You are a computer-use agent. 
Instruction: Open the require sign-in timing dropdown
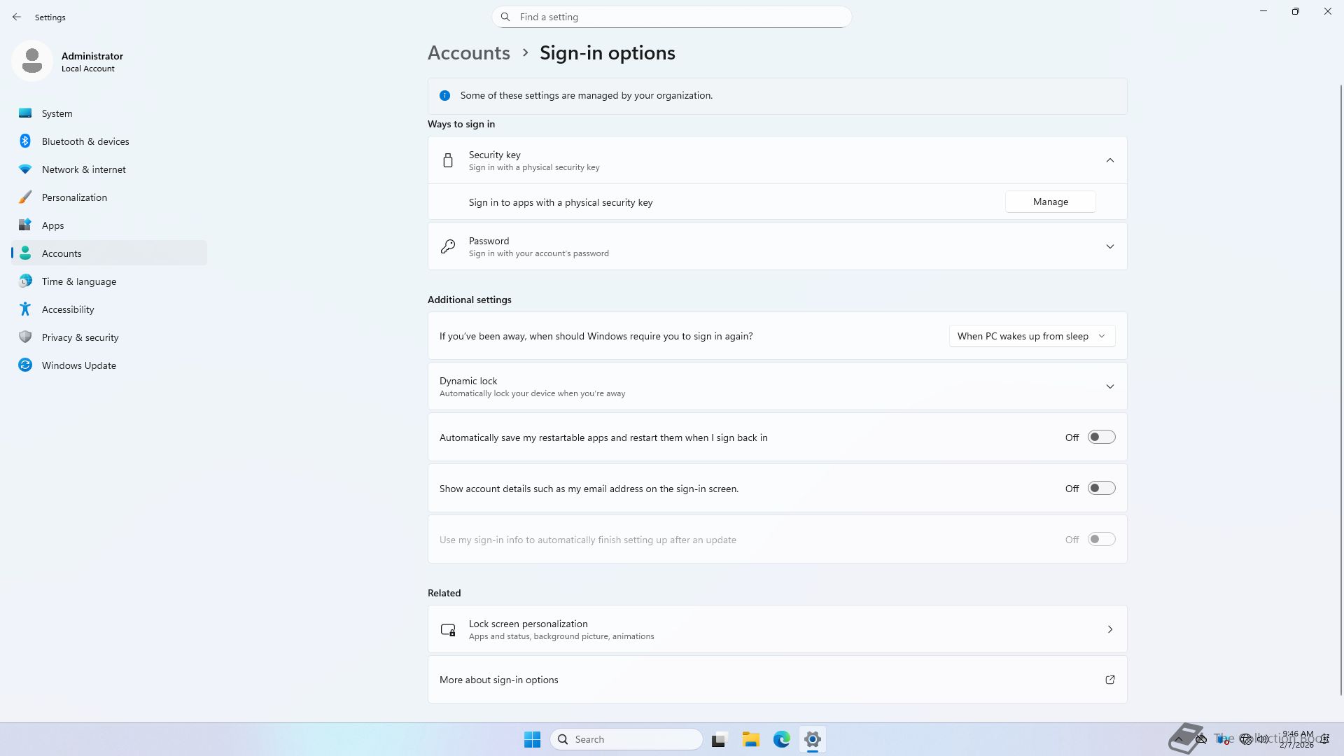pos(1031,336)
